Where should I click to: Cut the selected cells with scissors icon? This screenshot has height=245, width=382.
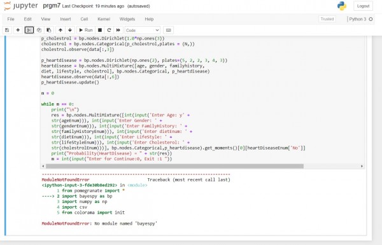[29, 30]
